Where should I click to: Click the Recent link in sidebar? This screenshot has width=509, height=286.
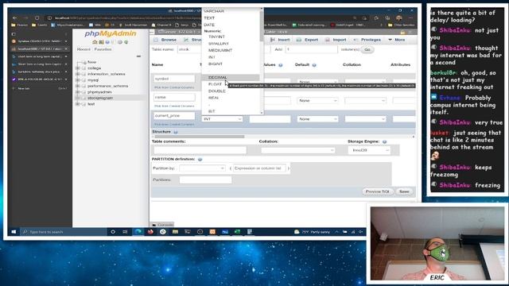point(84,49)
